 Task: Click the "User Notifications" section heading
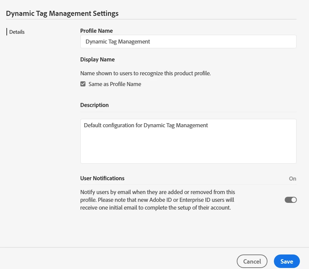point(102,178)
